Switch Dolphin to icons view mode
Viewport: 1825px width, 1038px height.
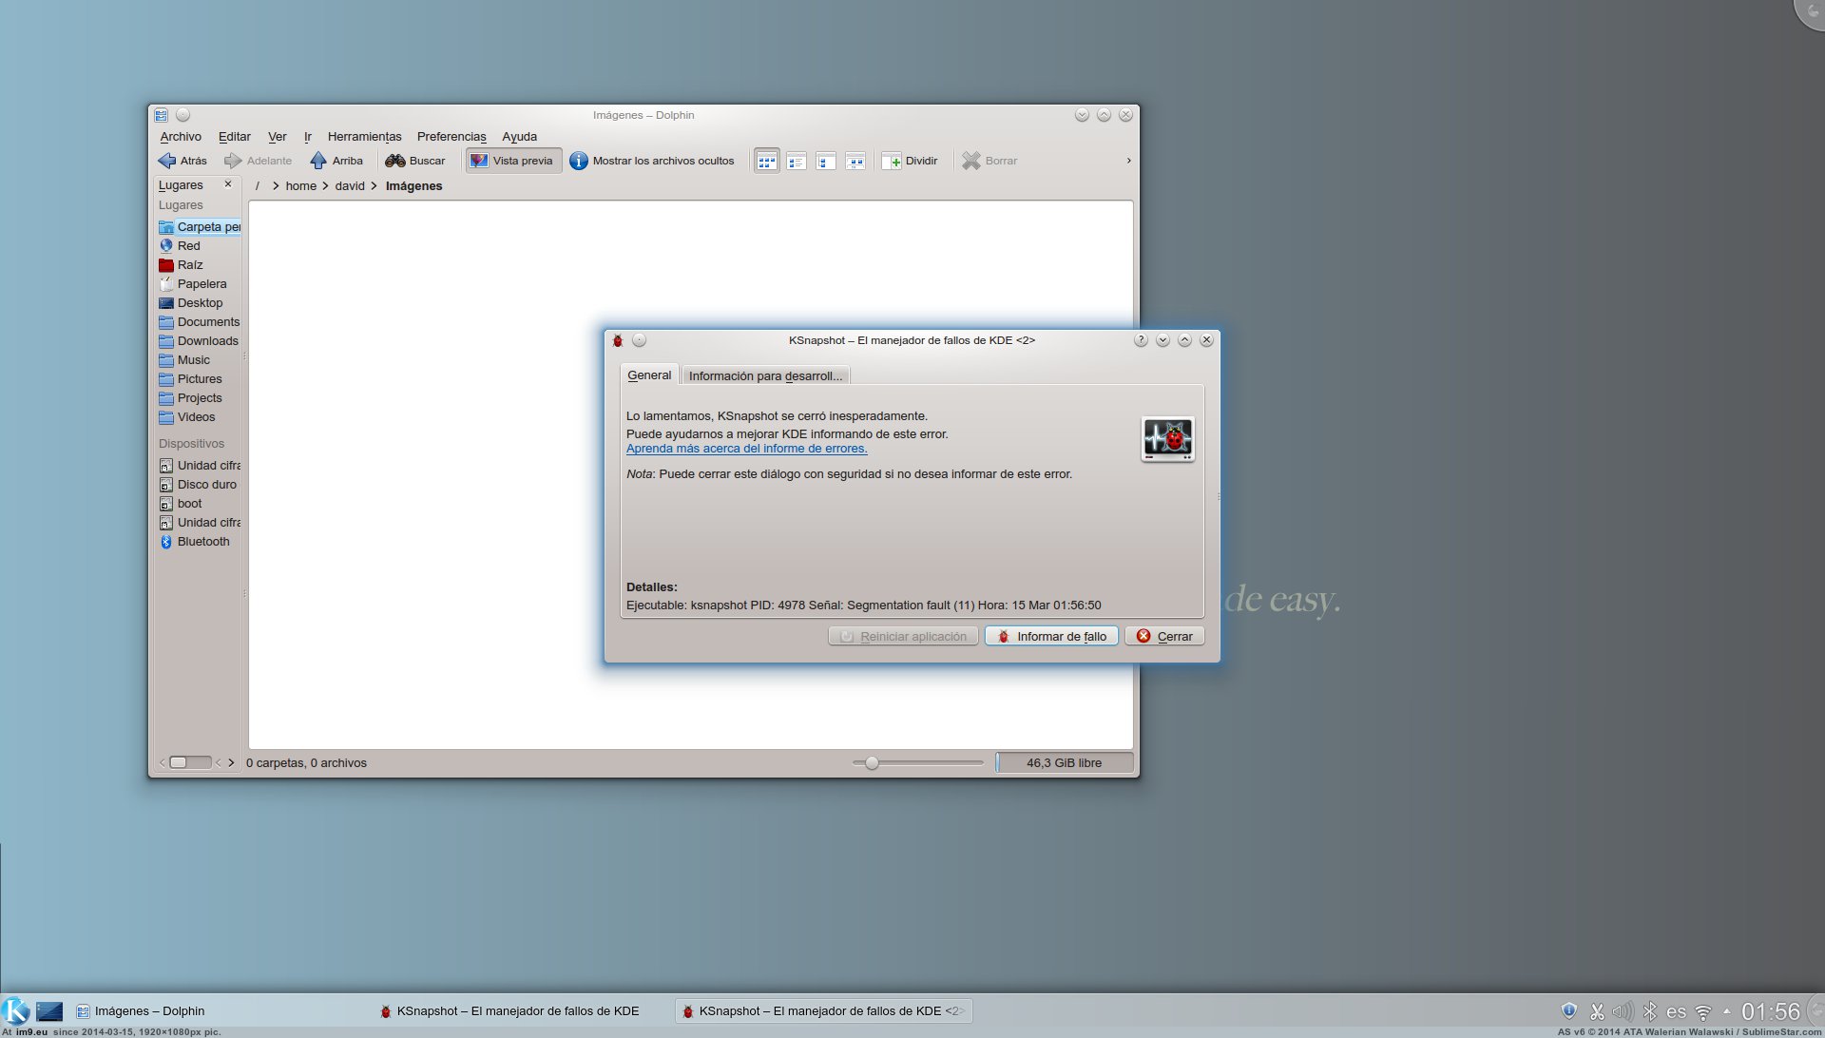point(767,161)
